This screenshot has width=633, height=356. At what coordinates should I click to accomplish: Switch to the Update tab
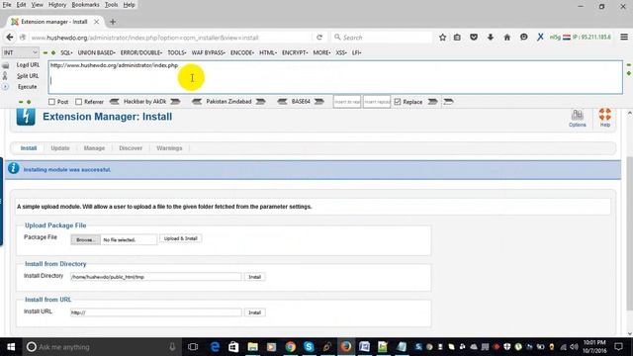(60, 148)
